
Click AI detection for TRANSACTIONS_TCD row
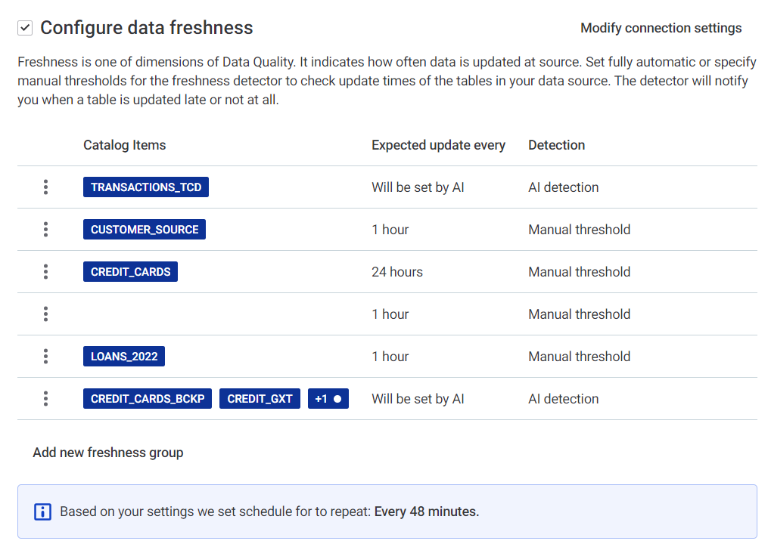pos(563,187)
